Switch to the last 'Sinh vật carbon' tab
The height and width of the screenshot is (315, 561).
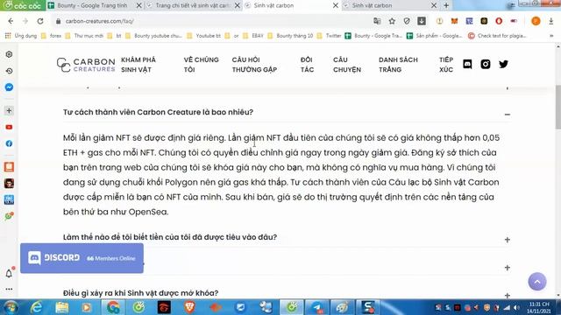[390, 5]
